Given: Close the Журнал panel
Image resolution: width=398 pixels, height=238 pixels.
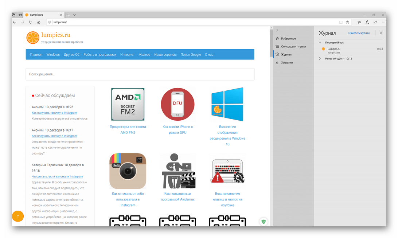Looking at the screenshot, I should 381,33.
